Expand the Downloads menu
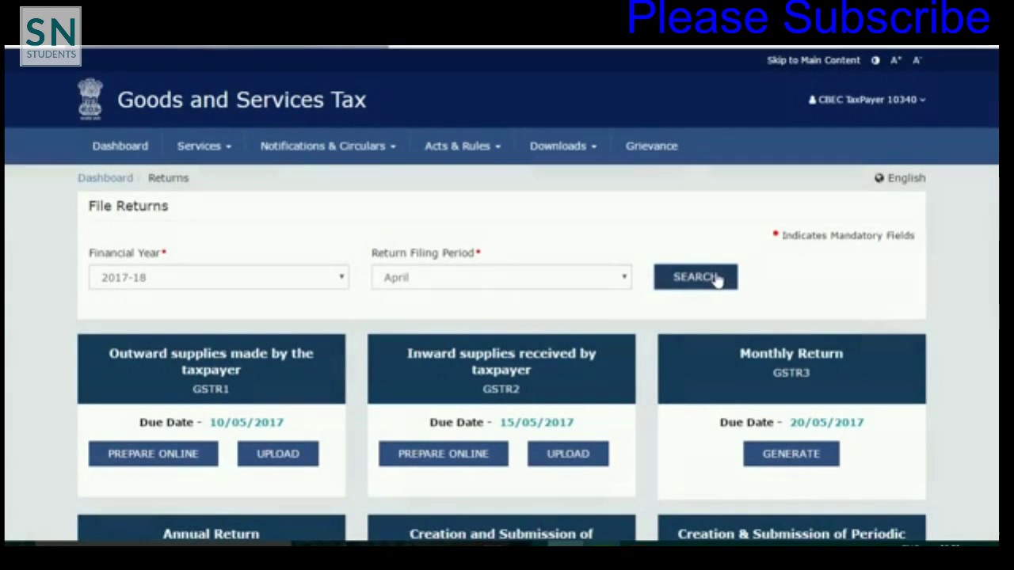This screenshot has height=570, width=1014. pos(563,146)
